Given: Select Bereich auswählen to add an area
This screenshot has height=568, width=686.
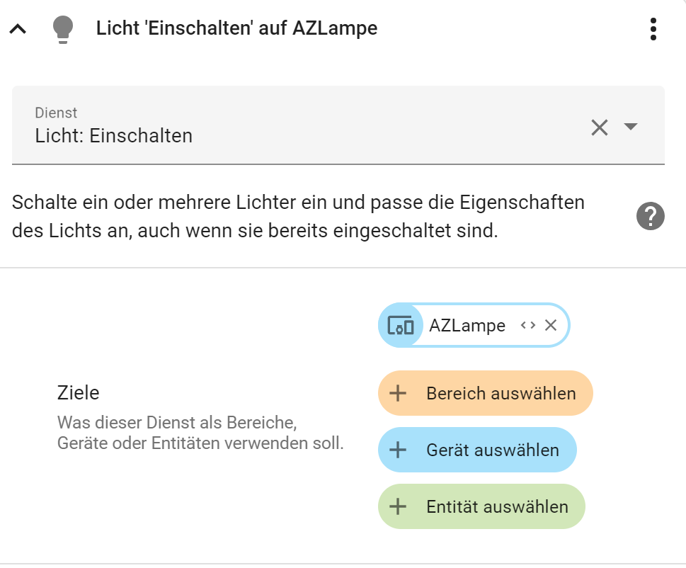Looking at the screenshot, I should click(x=485, y=392).
